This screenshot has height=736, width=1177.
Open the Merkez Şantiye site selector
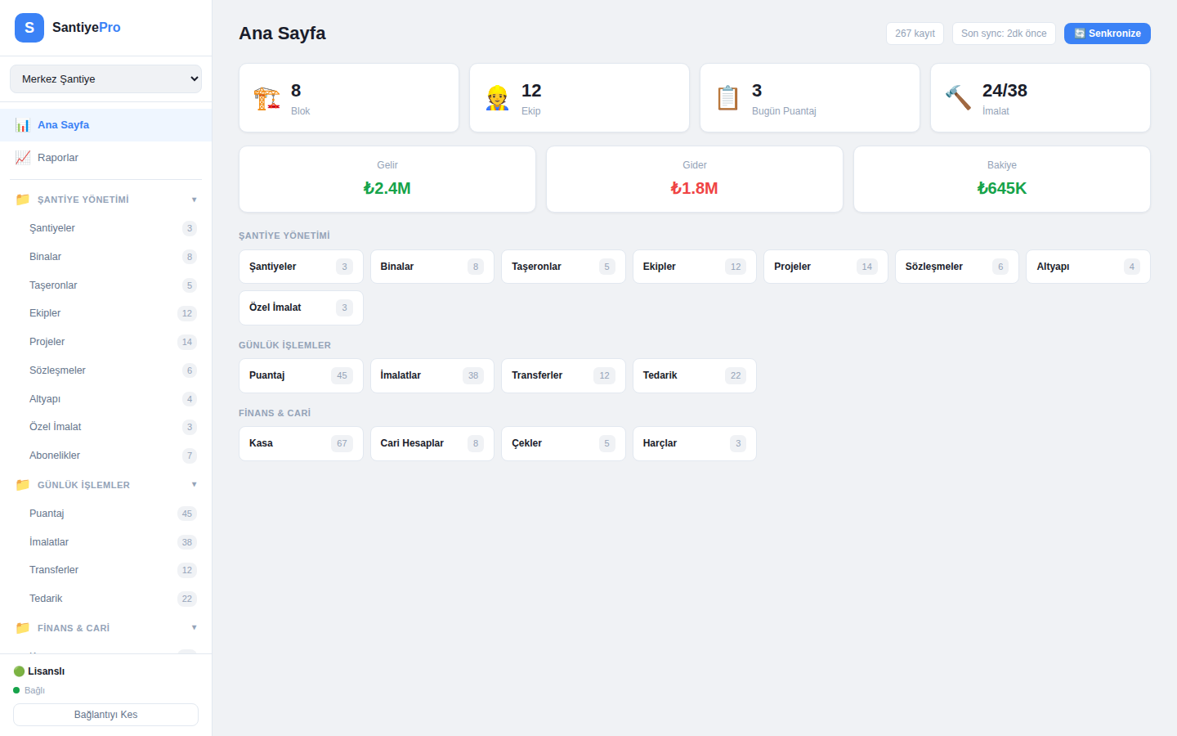(105, 79)
